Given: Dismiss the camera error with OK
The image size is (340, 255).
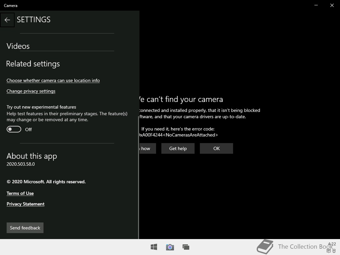Looking at the screenshot, I should 216,148.
